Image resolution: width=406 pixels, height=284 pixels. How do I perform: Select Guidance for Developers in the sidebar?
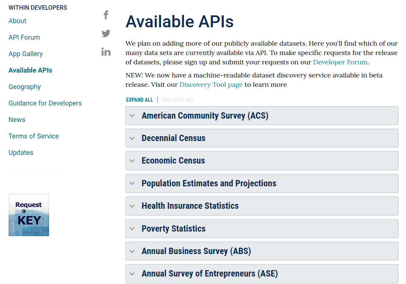(x=45, y=103)
